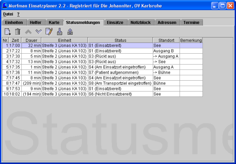This screenshot has width=236, height=164.
Task: Minimize the Murfman Einsatzplaner window
Action: pyautogui.click(x=215, y=6)
